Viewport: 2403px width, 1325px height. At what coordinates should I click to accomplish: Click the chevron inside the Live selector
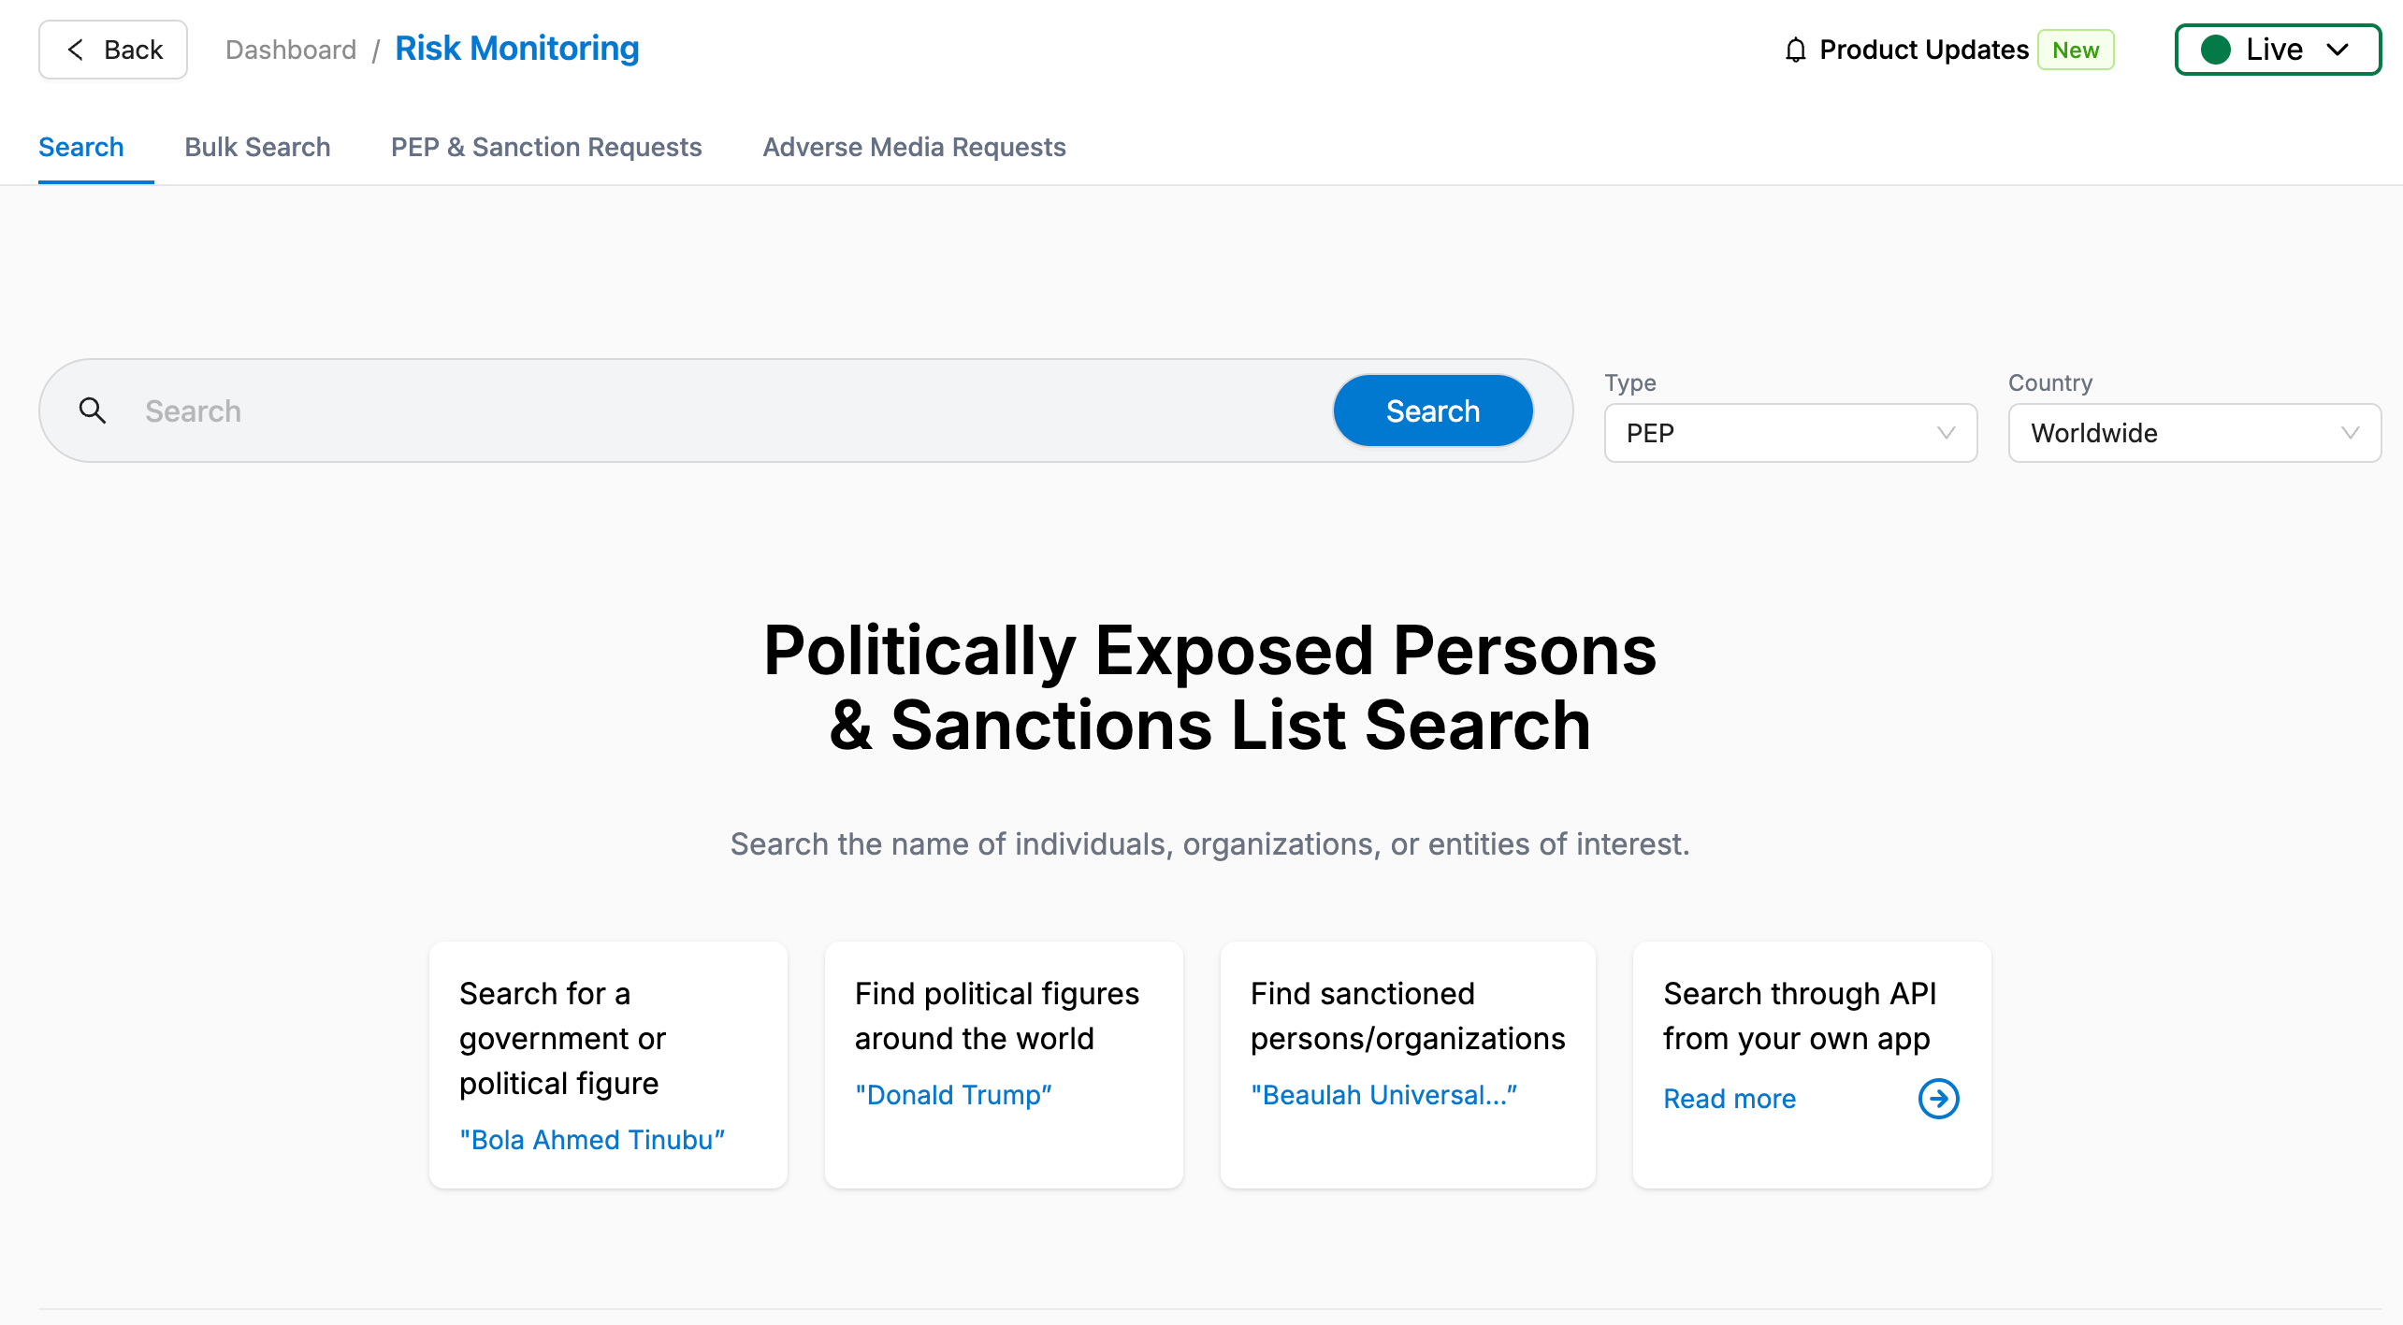tap(2337, 50)
